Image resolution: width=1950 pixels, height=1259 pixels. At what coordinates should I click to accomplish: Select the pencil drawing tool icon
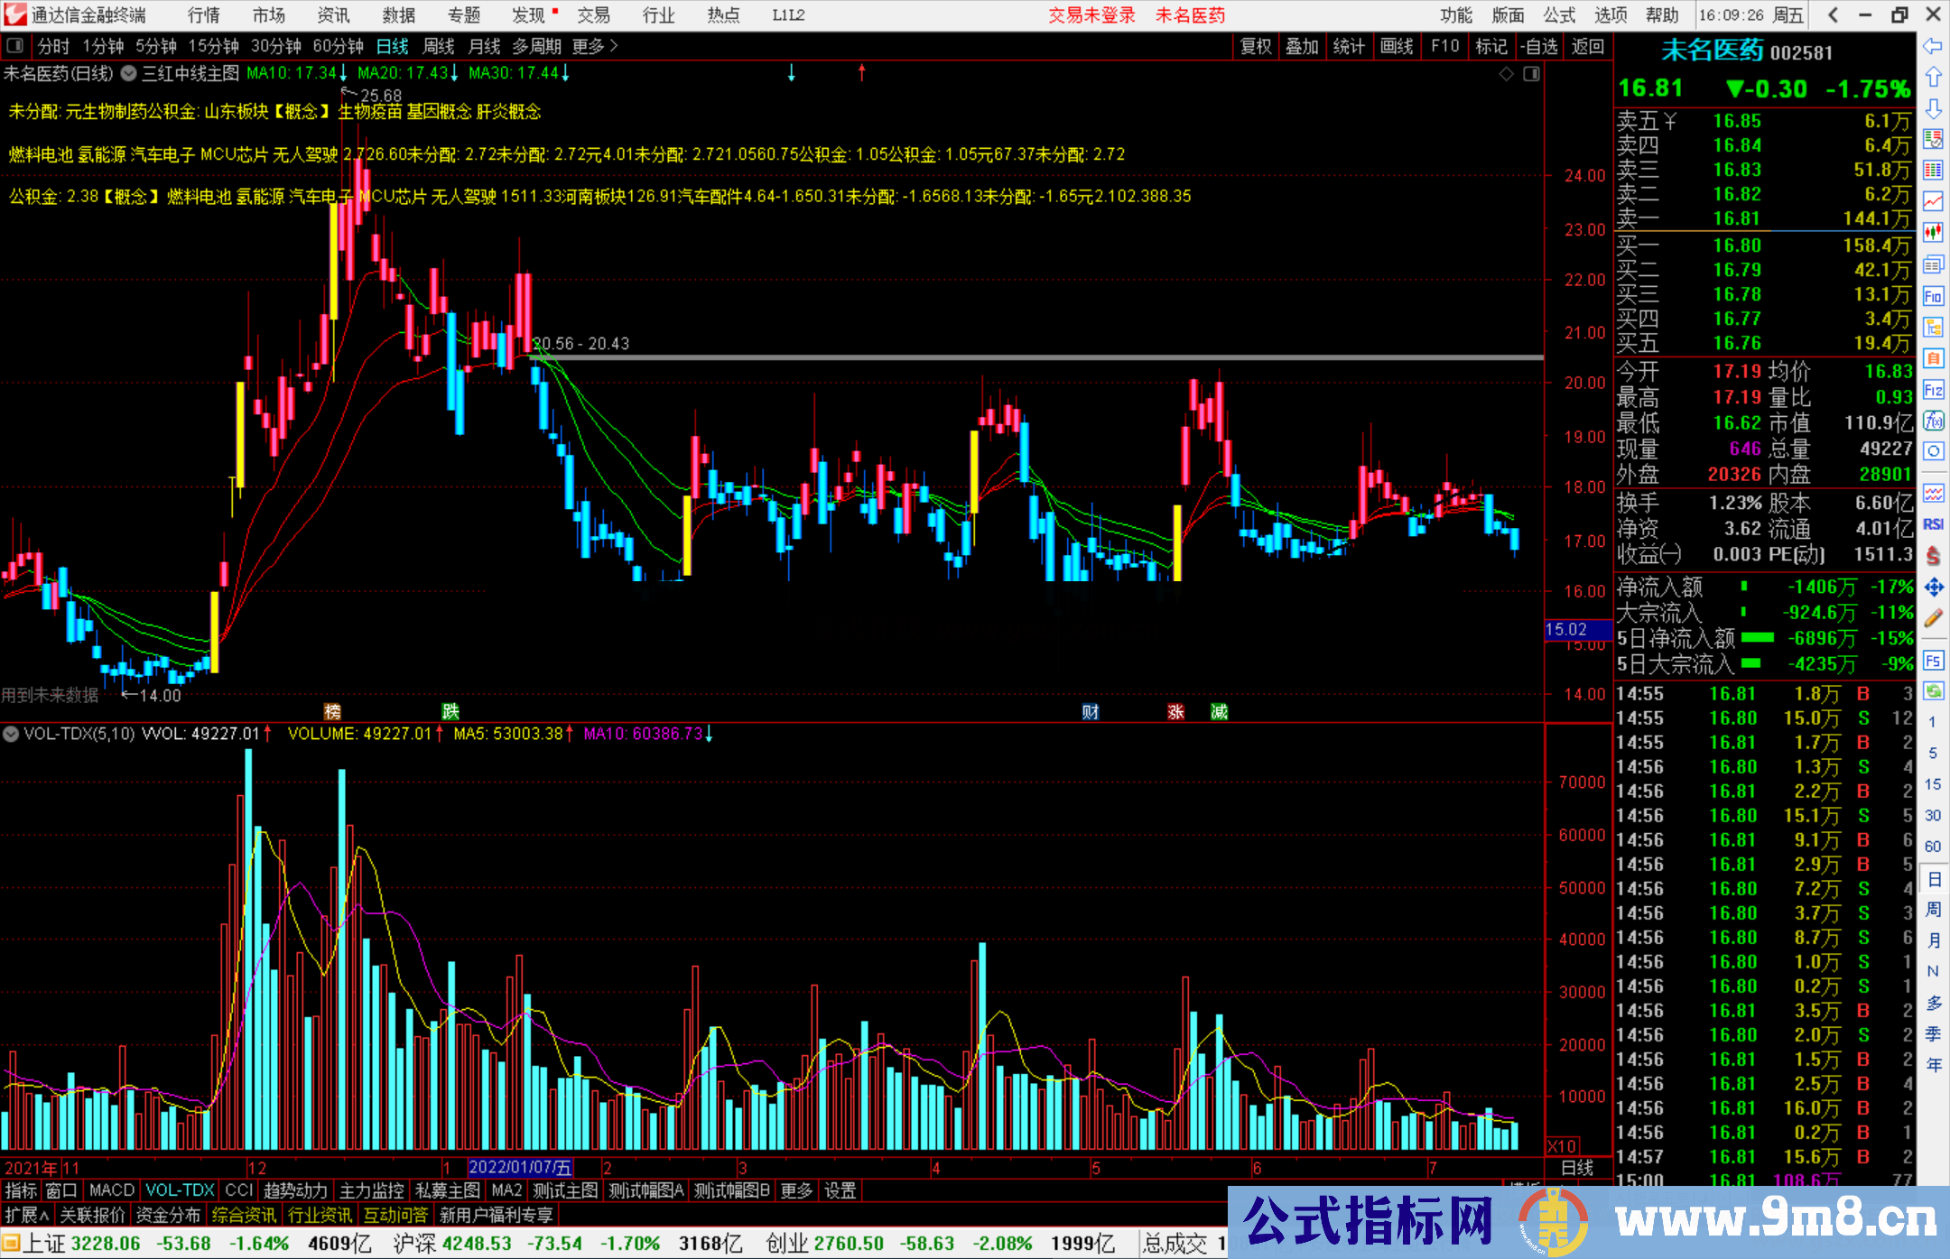(1933, 619)
